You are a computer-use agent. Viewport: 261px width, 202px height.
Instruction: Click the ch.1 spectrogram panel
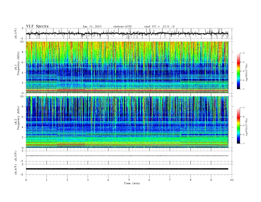[127, 67]
